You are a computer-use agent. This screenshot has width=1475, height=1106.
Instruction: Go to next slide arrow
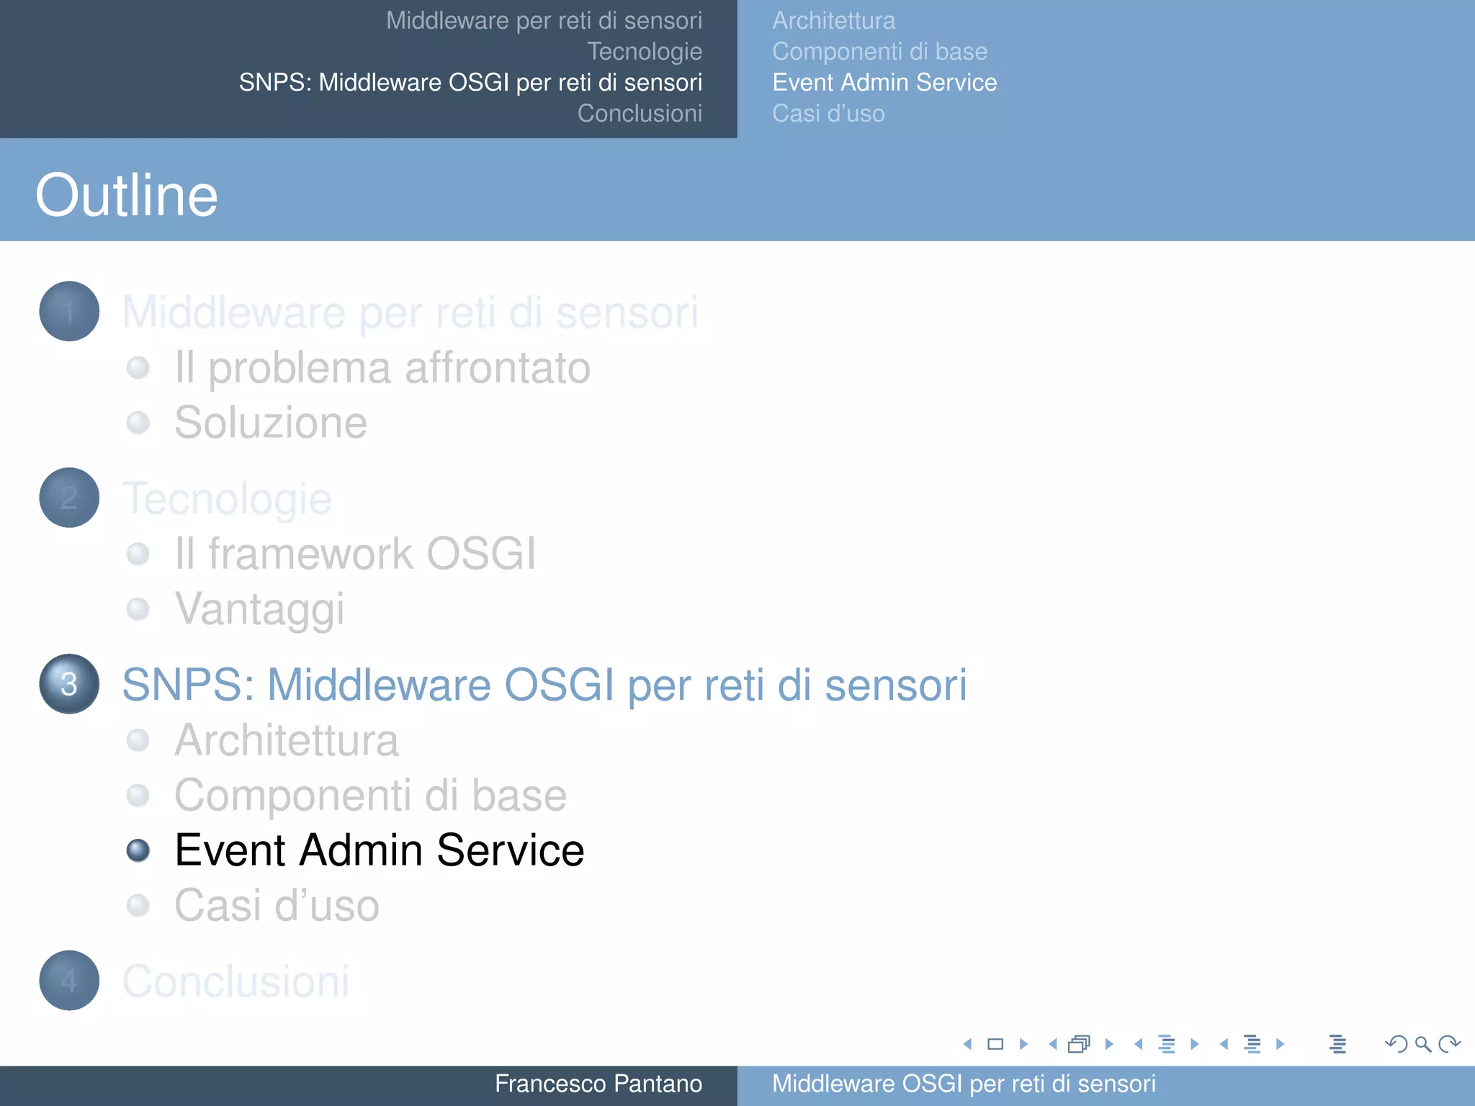coord(1023,1043)
